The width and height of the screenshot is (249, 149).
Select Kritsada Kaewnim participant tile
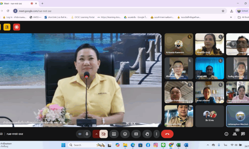tap(179, 44)
